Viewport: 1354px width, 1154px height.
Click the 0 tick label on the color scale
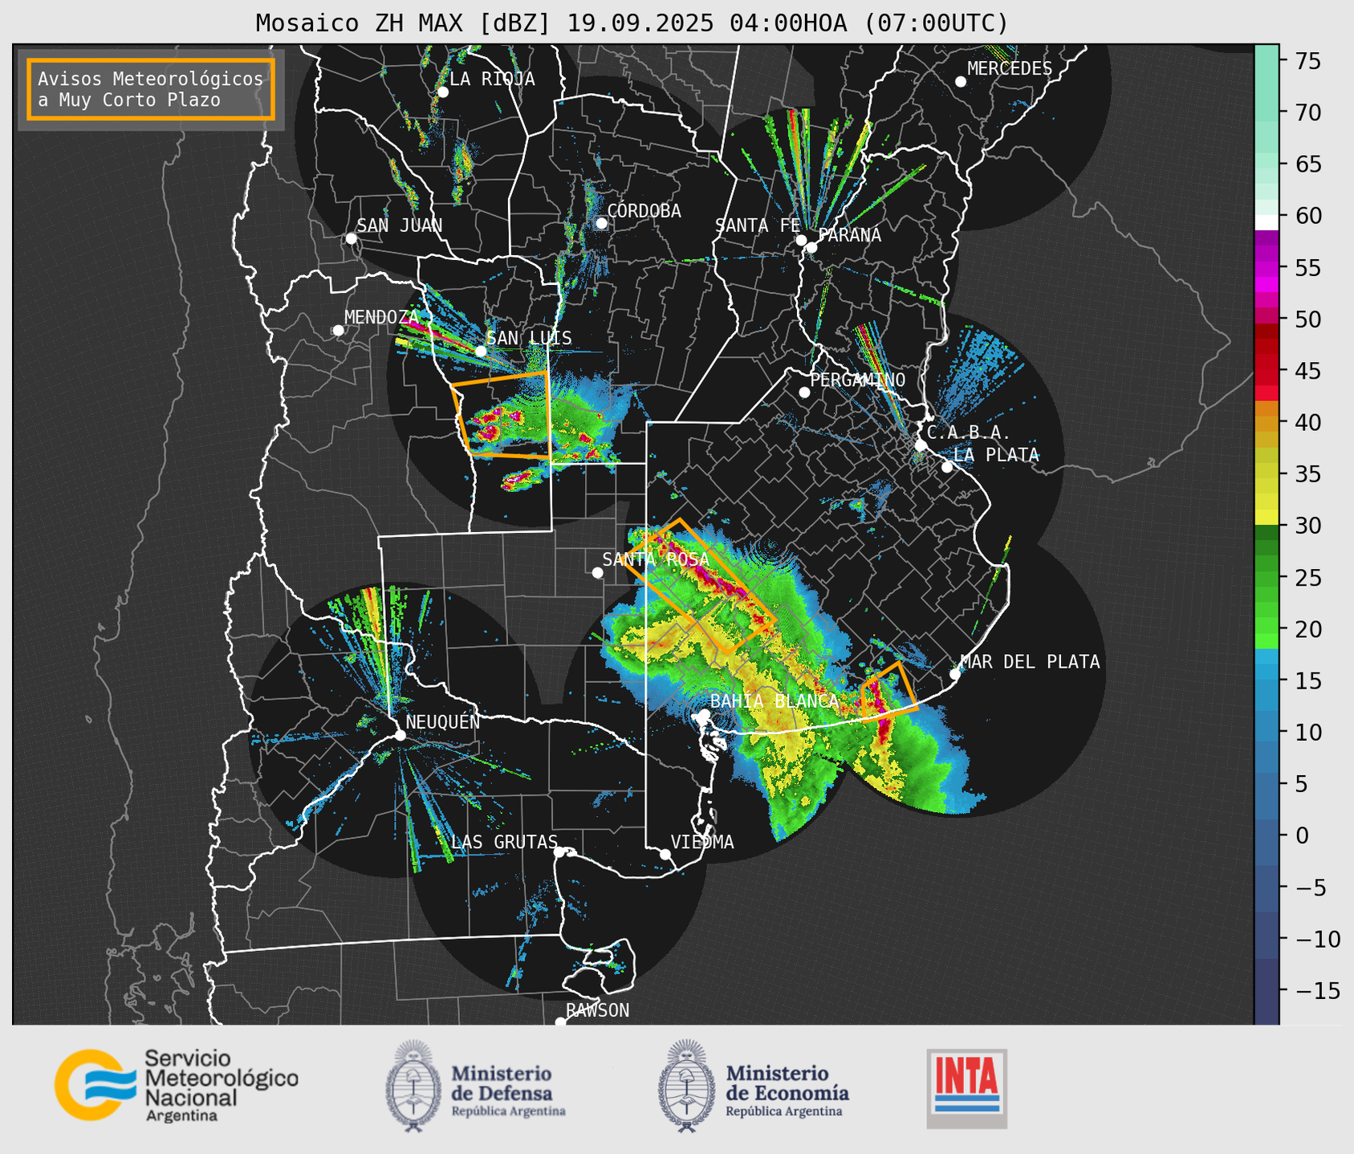point(1302,835)
